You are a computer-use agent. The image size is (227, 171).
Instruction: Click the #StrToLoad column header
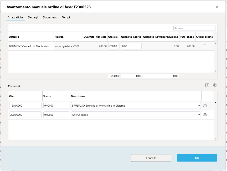point(187,37)
